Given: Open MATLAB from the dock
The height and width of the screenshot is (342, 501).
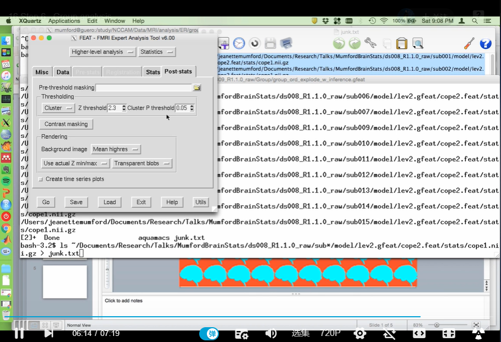Looking at the screenshot, I should coord(6,240).
